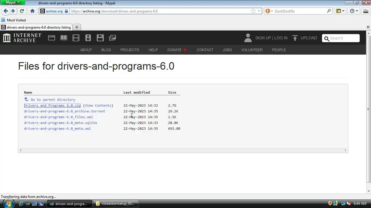371x208 pixels.
Task: Open the Images icon in Archive header
Action: [x=112, y=38]
